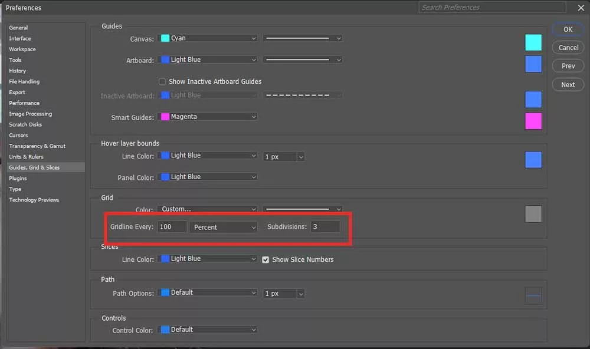
Task: Change the gridline unit from Percent
Action: point(223,226)
